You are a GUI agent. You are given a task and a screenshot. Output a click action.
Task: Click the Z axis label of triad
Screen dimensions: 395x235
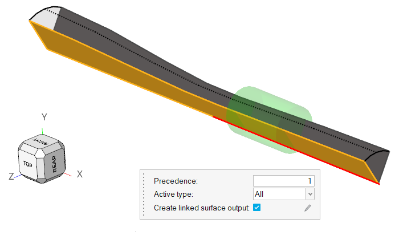(x=11, y=177)
